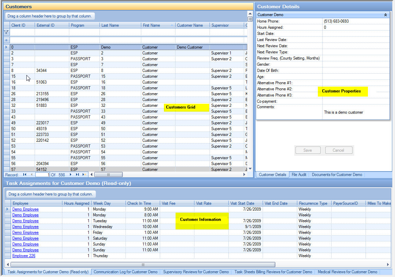395x277 pixels.
Task: Open Demo Employee link in Friday row
Action: coord(25,232)
